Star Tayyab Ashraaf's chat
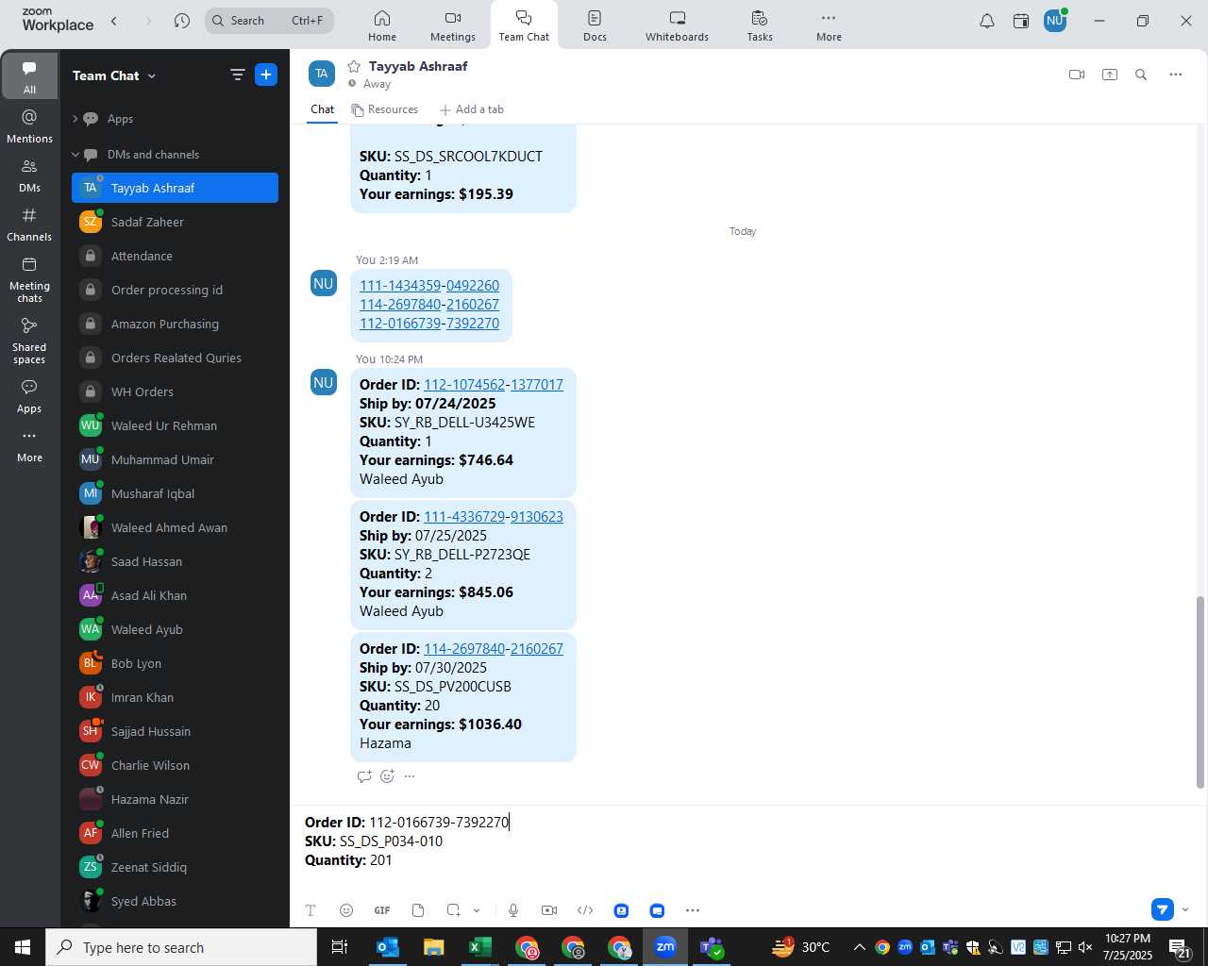Viewport: 1208px width, 966px height. pyautogui.click(x=354, y=66)
